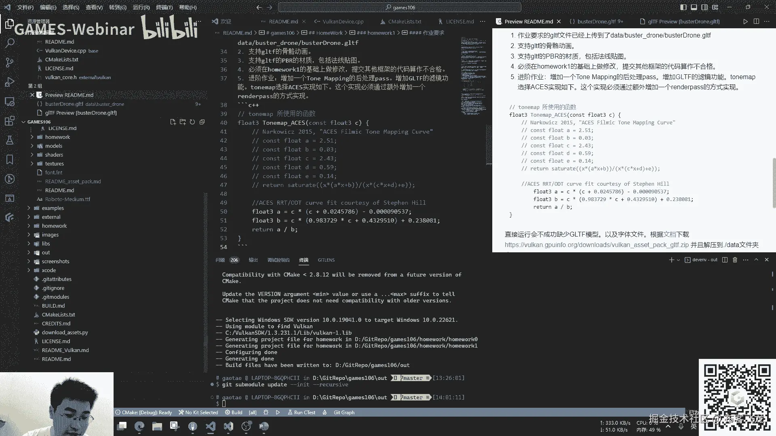The image size is (776, 436).
Task: Expand the external folder in tree
Action: (x=51, y=217)
